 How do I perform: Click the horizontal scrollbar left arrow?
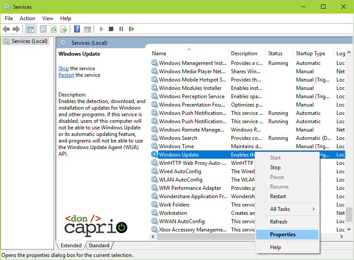[x=153, y=236]
